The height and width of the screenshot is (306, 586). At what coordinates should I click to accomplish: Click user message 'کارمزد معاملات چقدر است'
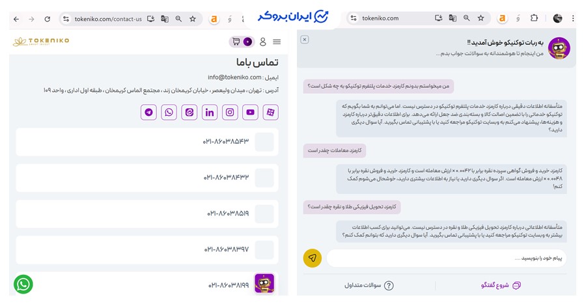[335, 150]
